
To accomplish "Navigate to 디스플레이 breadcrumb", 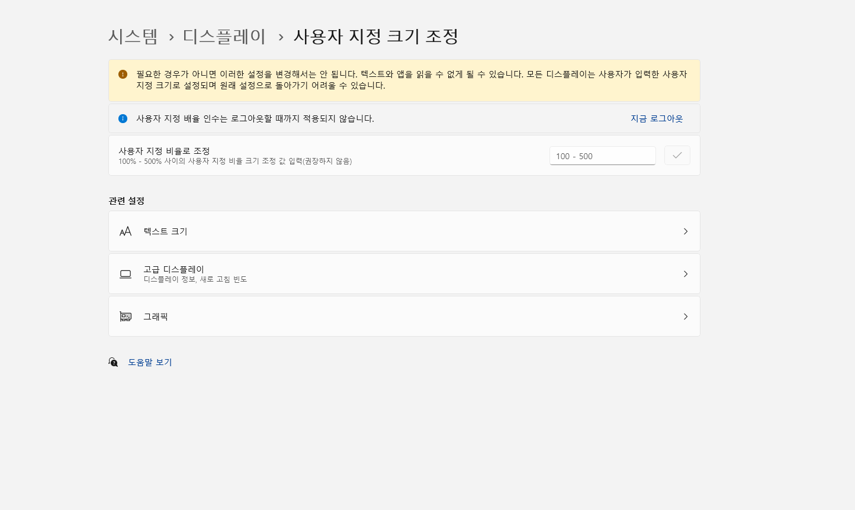I will click(224, 37).
